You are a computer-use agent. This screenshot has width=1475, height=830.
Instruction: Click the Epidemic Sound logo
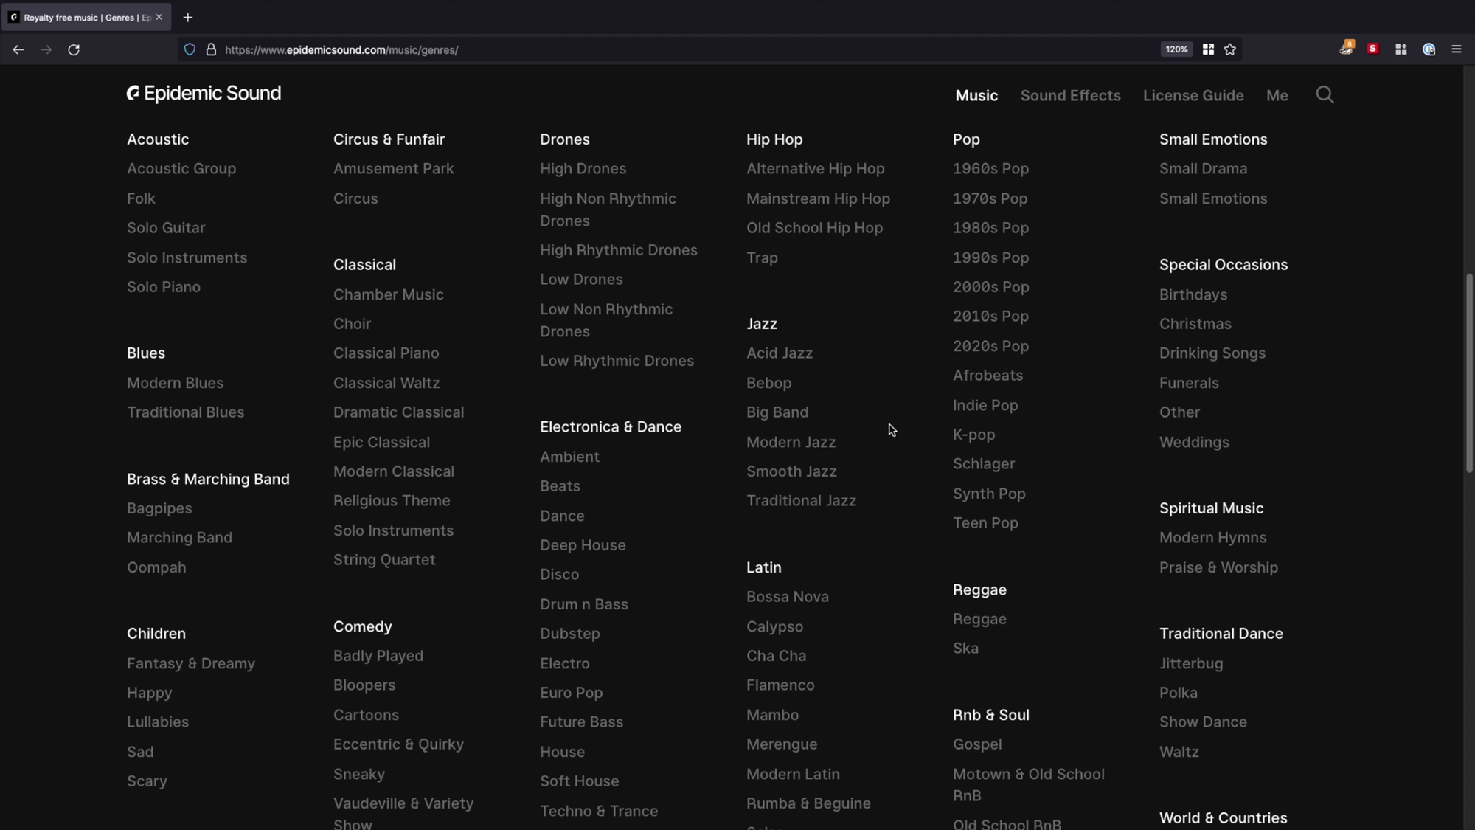pos(204,94)
